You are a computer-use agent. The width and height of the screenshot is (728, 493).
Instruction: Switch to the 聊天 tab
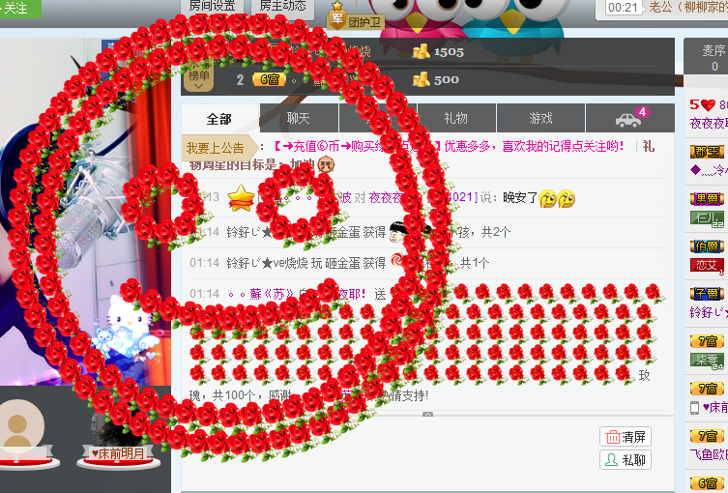pos(298,118)
